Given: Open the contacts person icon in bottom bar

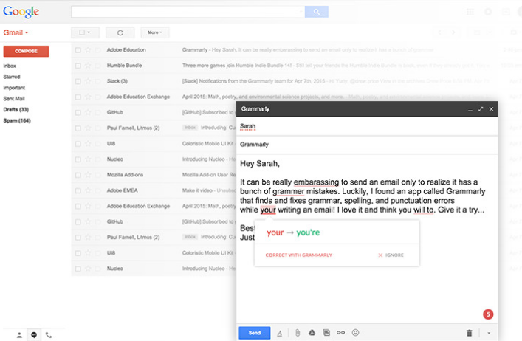Looking at the screenshot, I should (x=19, y=335).
